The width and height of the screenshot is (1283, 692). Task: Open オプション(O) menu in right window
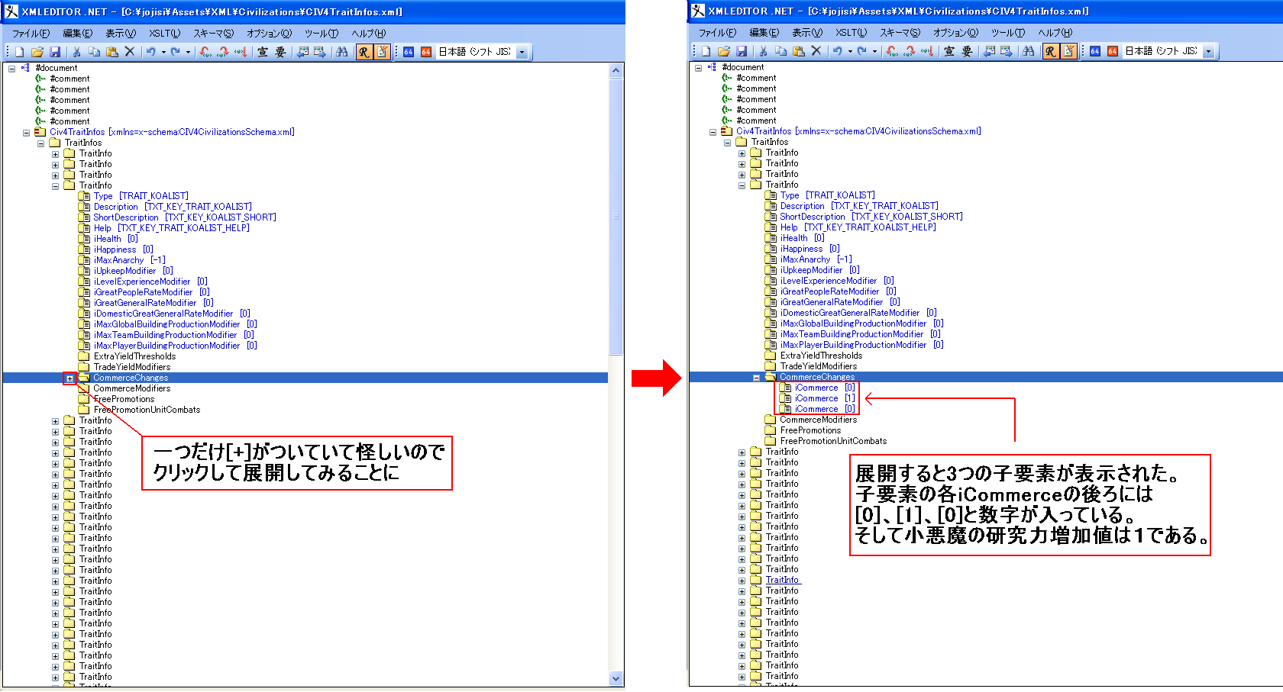click(955, 33)
